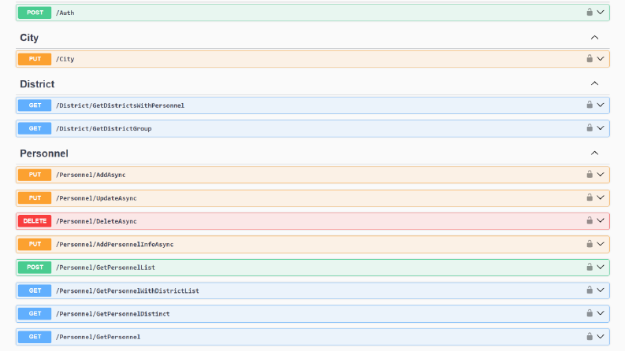Click the authorization lock on PUT /City
This screenshot has height=351, width=625.
(590, 58)
